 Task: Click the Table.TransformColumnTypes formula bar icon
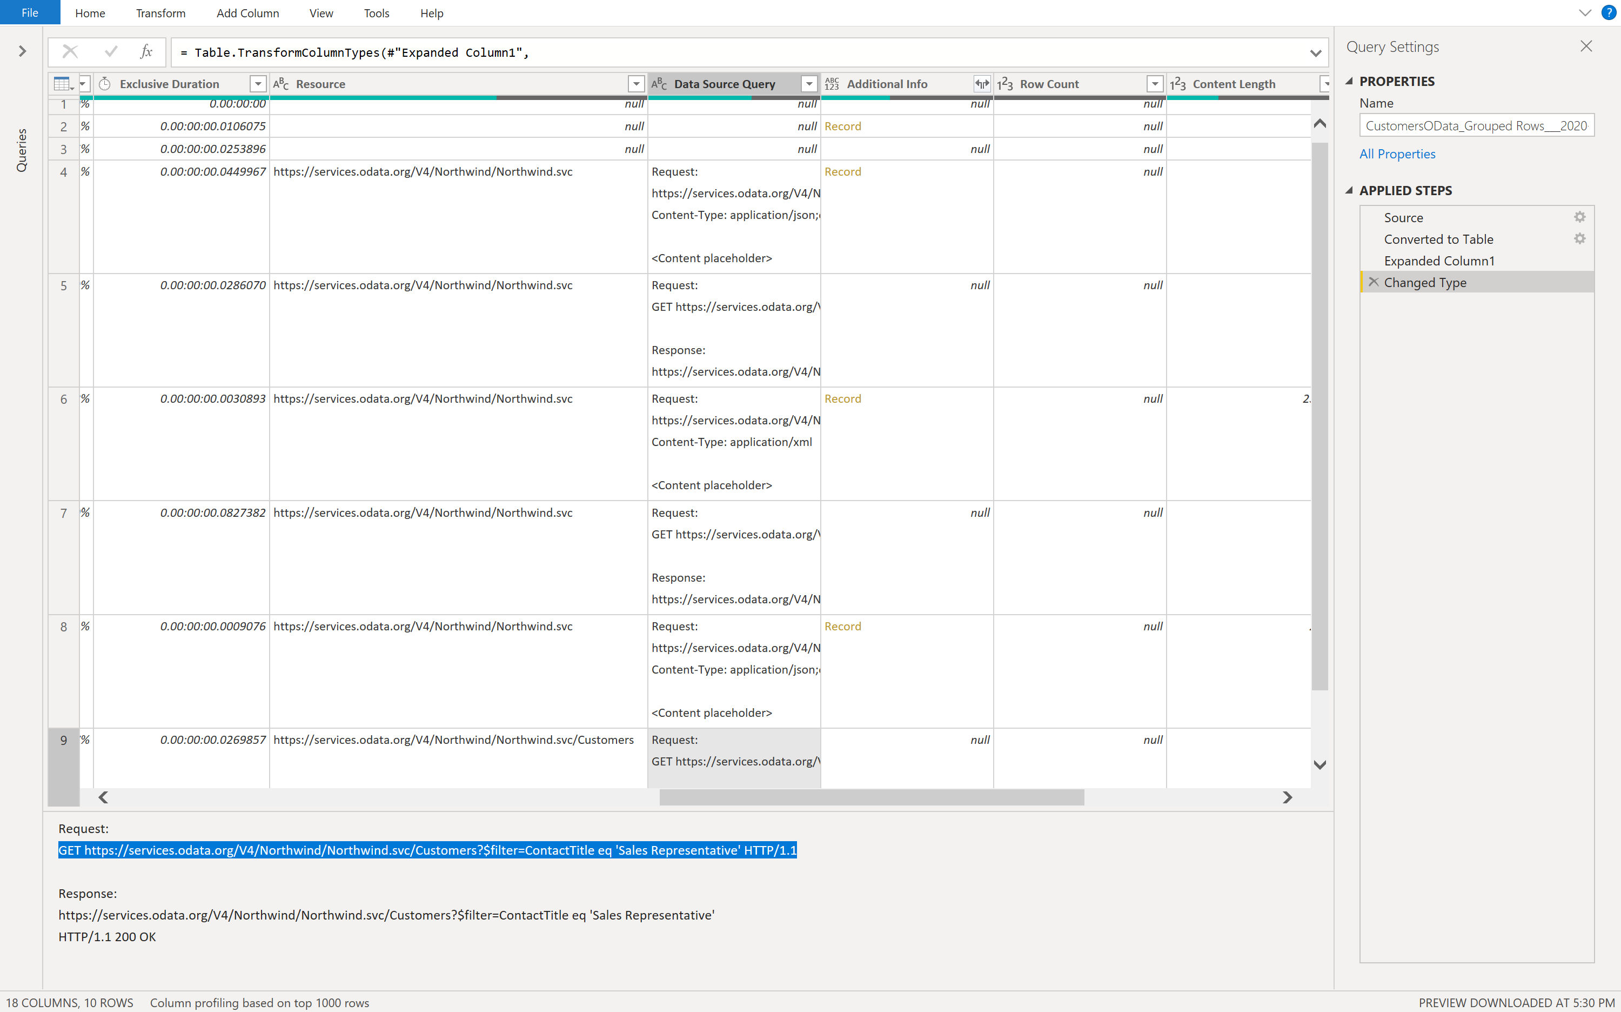(146, 51)
